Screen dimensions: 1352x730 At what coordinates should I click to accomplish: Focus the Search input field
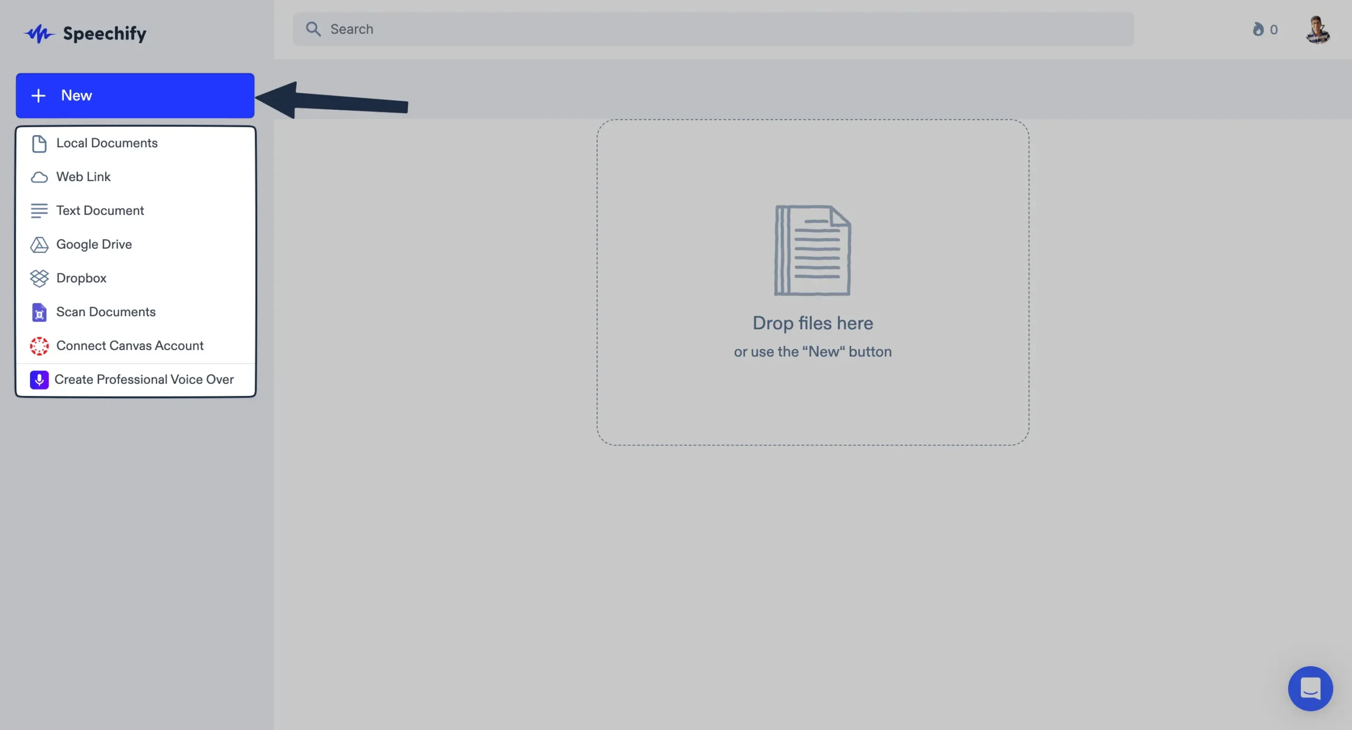[x=713, y=29]
